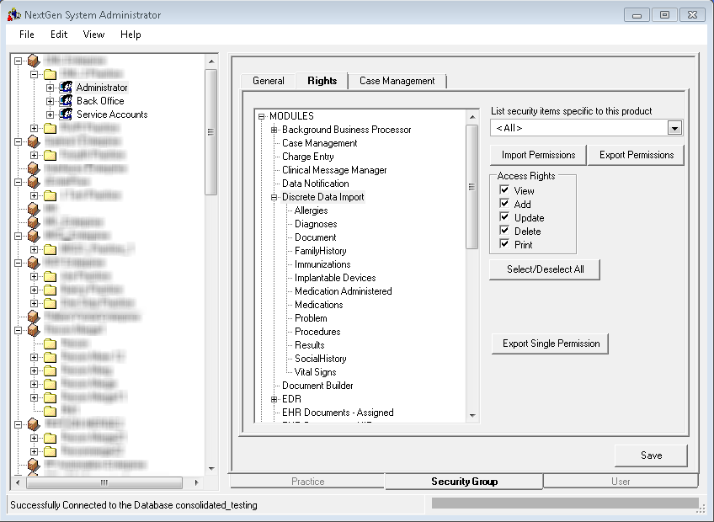Expand the EDR module node

[x=274, y=399]
